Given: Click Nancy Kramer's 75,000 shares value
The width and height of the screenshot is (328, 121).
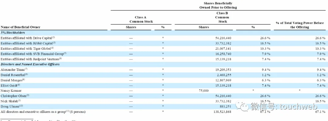Looking at the screenshot, I should coord(203,91).
